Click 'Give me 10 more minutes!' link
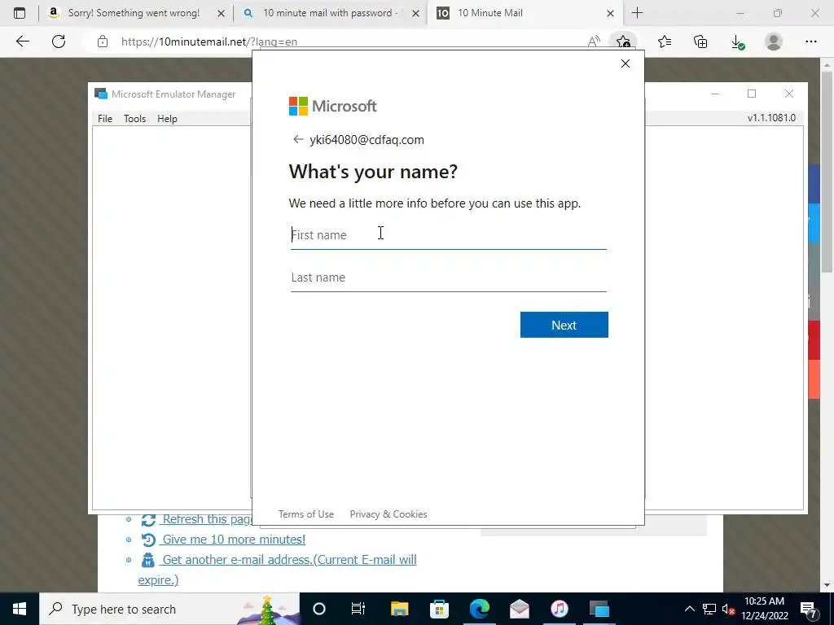Screen dimensions: 834x625 point(234,540)
